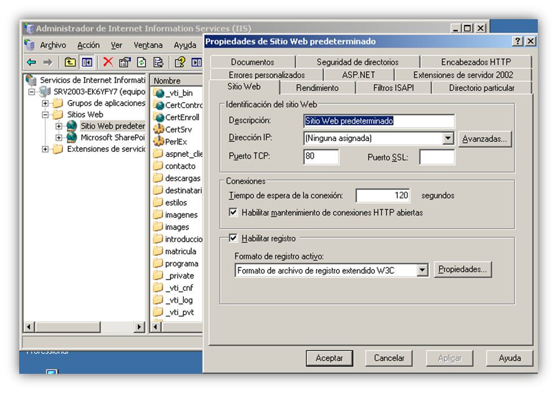Image resolution: width=557 pixels, height=393 pixels.
Task: Click the red Delete X toolbar icon
Action: (x=108, y=62)
